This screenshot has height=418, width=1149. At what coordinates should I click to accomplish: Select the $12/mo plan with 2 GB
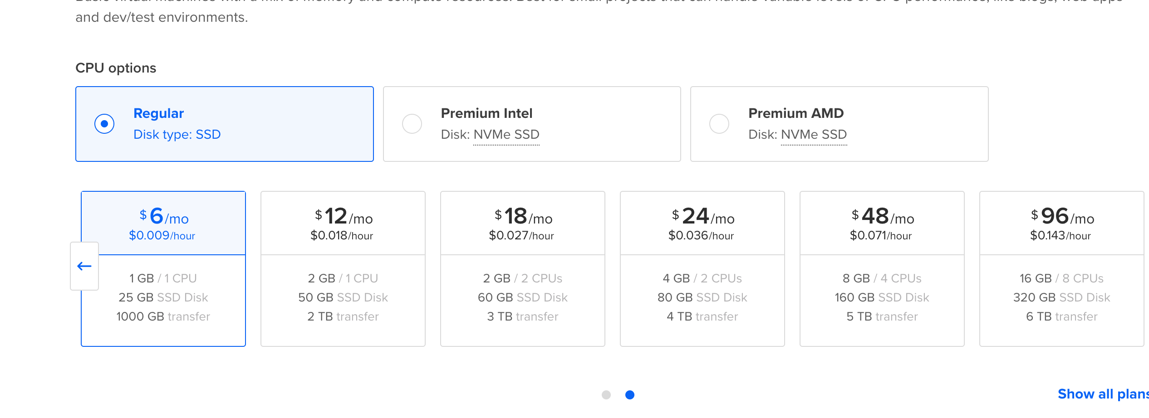(343, 268)
